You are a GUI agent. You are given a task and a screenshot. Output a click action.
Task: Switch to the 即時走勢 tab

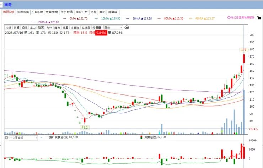pos(23,12)
